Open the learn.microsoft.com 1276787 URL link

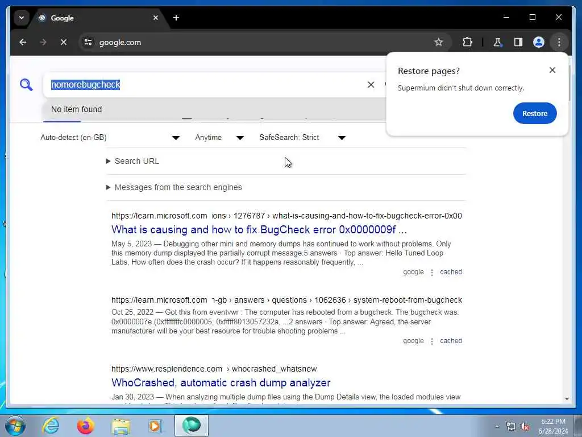[286, 216]
